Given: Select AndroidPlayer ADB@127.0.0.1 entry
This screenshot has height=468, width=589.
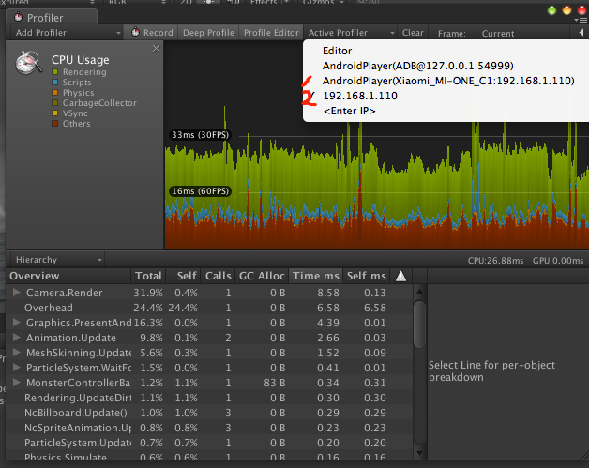Looking at the screenshot, I should pos(446,66).
